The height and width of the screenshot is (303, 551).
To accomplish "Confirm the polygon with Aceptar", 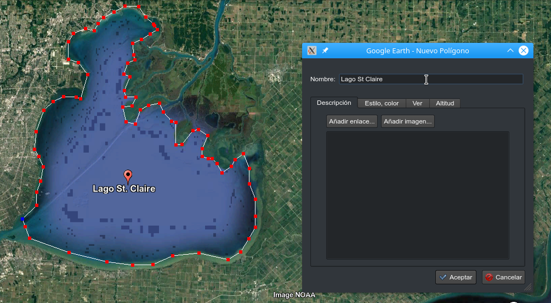I will click(x=456, y=277).
